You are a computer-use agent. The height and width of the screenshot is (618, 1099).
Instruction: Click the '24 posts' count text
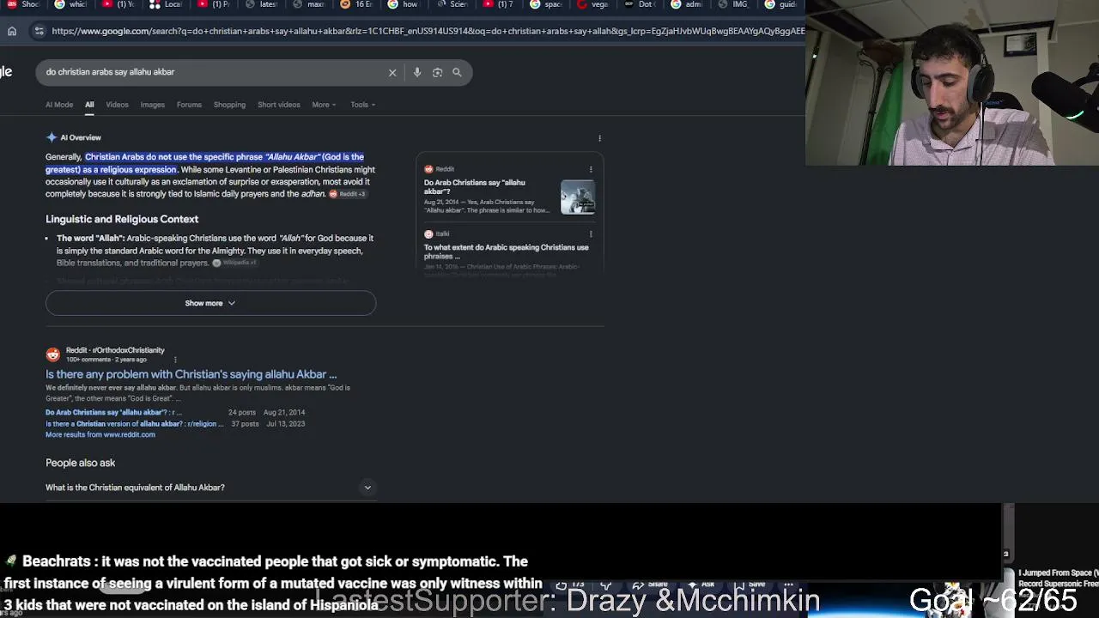pyautogui.click(x=241, y=412)
